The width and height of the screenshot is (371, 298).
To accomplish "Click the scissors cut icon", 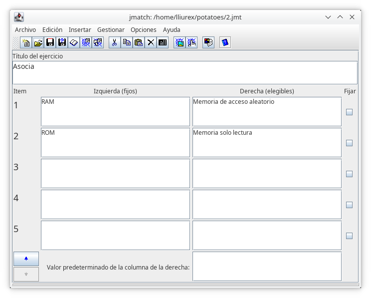I will [x=114, y=42].
